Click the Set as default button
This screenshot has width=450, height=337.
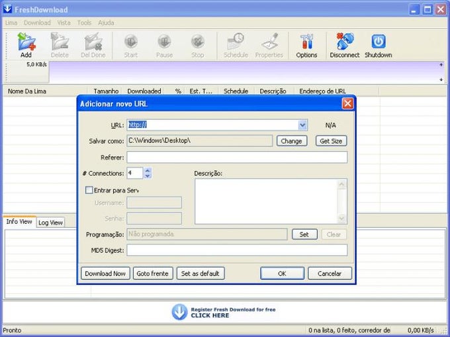[x=200, y=273]
